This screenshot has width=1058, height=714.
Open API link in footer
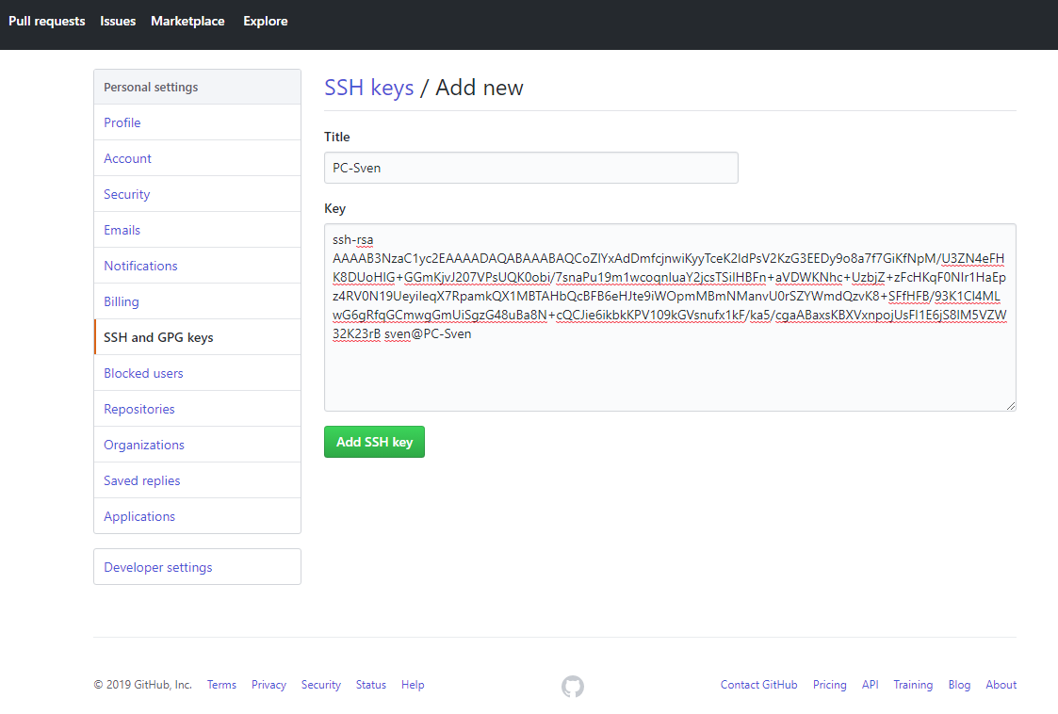[870, 684]
